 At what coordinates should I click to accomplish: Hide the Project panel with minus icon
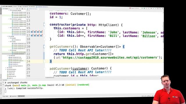(x=24, y=9)
